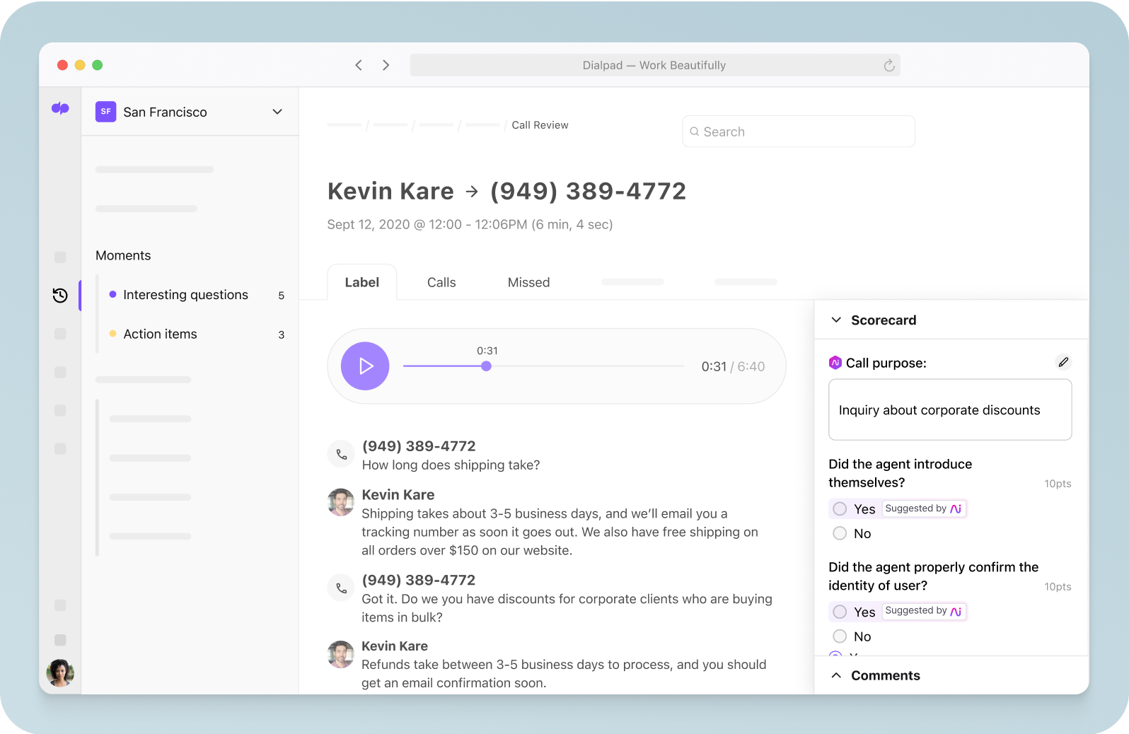Click the '0:31 / 6:40' elapsed time readout
The width and height of the screenshot is (1129, 734).
point(733,366)
